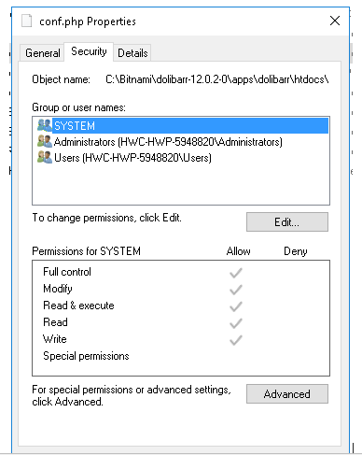Select the Security tab
Screen dimensions: 362x455
click(x=89, y=51)
